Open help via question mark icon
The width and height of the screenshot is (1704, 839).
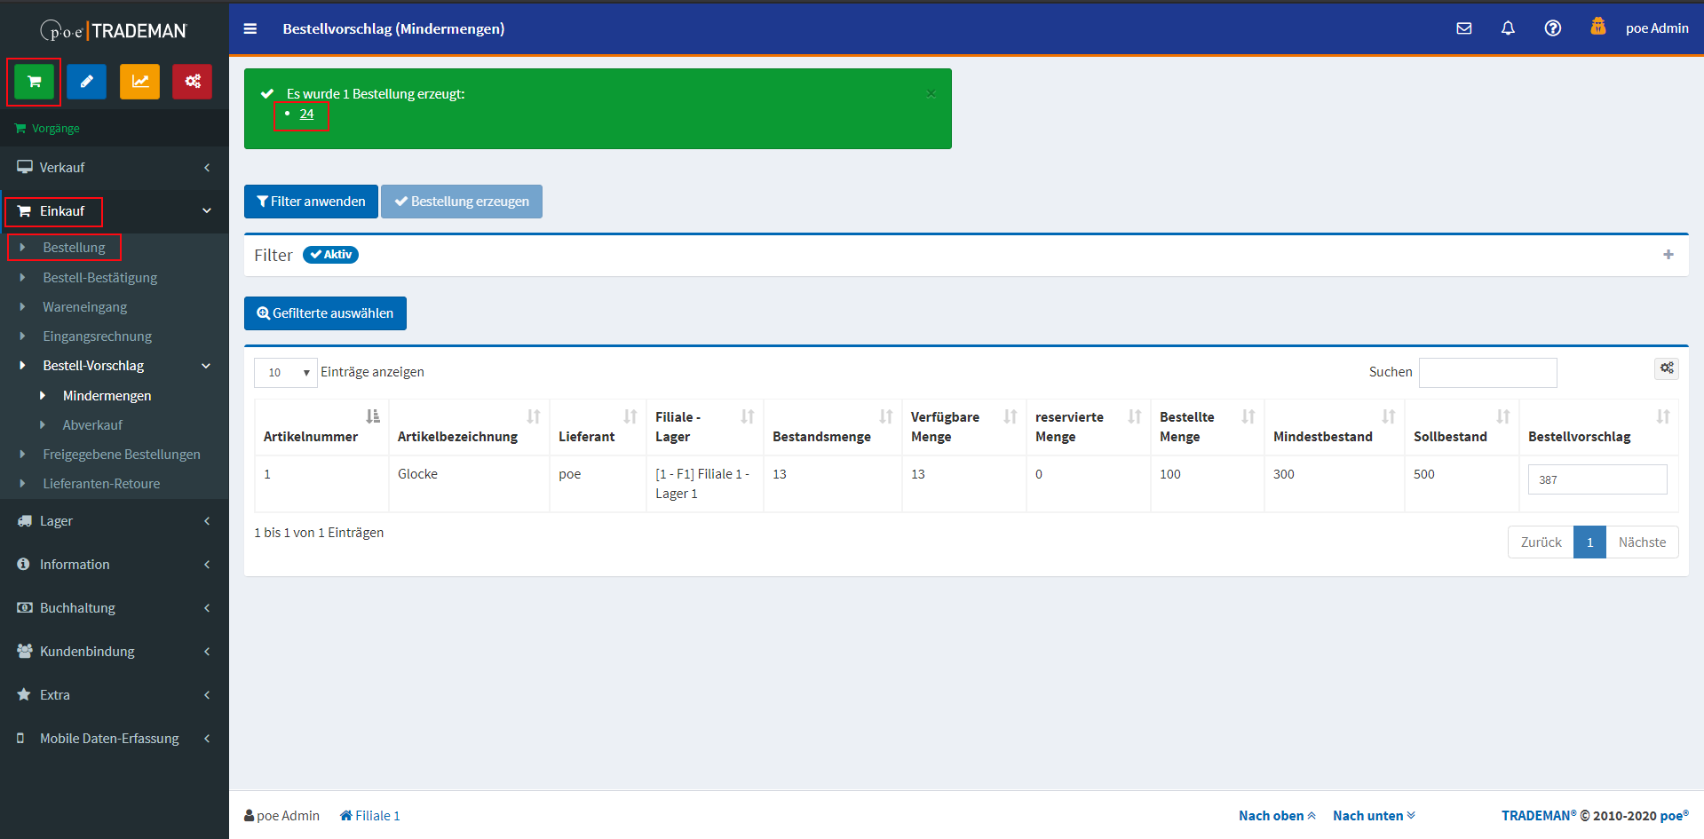(x=1552, y=28)
